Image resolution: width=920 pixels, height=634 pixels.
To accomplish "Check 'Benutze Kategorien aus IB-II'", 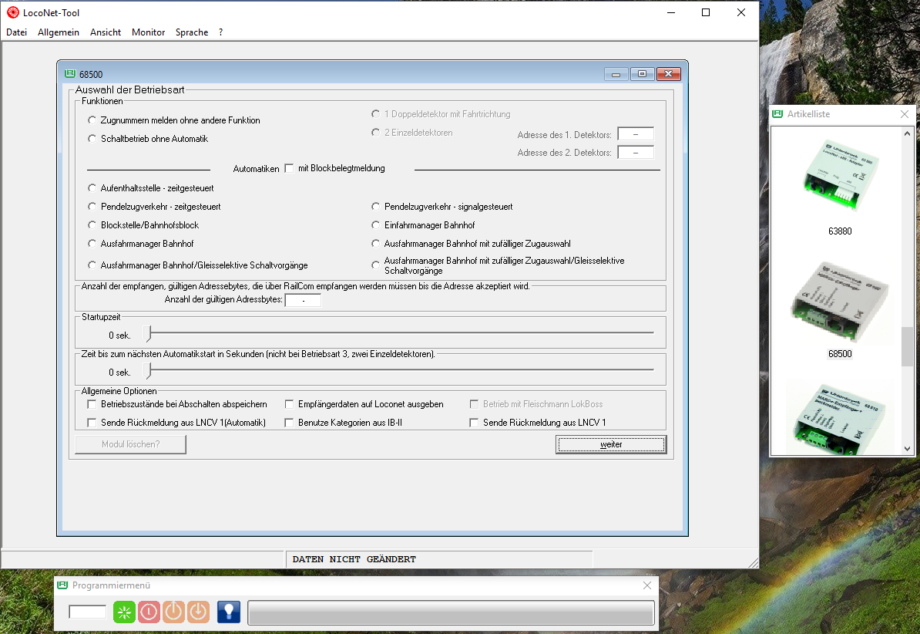I will [290, 423].
